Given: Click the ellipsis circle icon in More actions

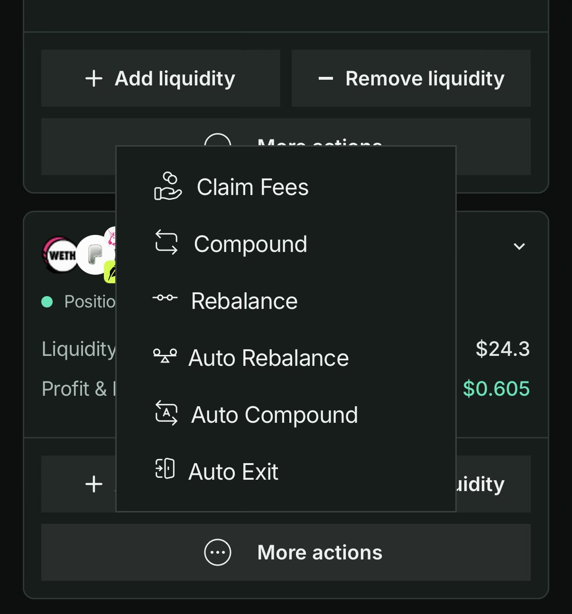Looking at the screenshot, I should [x=218, y=552].
